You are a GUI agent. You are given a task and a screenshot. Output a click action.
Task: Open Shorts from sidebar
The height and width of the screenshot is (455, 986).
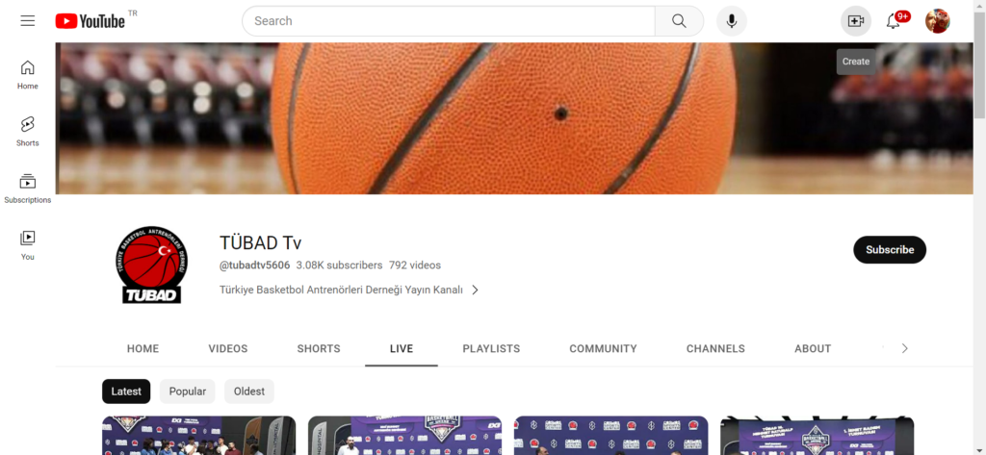pyautogui.click(x=28, y=132)
